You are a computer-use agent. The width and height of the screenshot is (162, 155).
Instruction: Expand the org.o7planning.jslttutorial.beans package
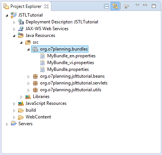coord(29,77)
